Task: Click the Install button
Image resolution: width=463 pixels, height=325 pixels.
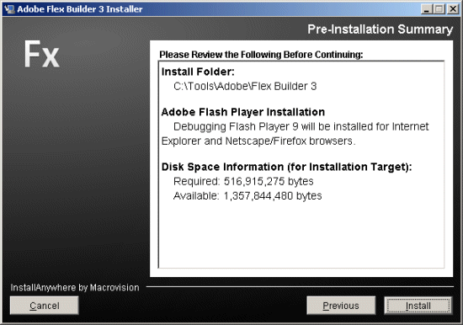Action: pos(418,306)
